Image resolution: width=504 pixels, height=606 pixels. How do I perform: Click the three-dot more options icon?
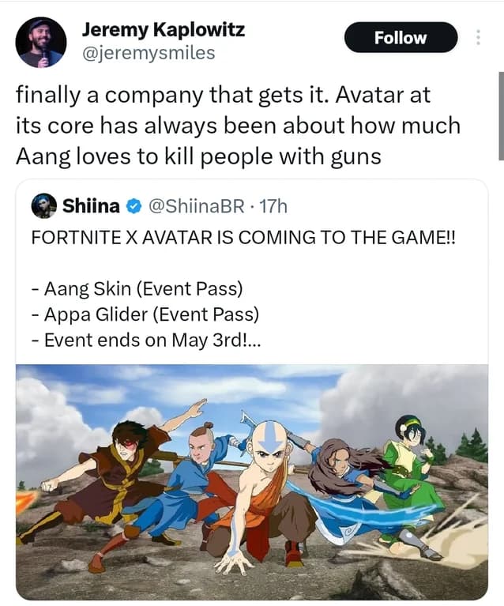(478, 37)
